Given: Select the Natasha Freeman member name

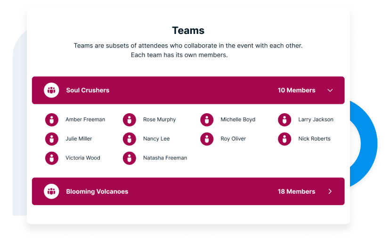Looking at the screenshot, I should (165, 158).
